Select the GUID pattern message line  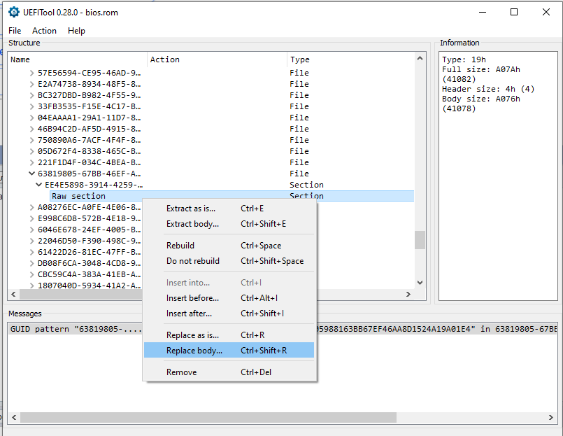(x=283, y=329)
